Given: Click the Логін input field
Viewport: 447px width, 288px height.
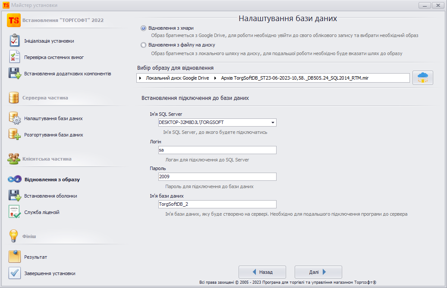Looking at the screenshot, I should [x=217, y=150].
